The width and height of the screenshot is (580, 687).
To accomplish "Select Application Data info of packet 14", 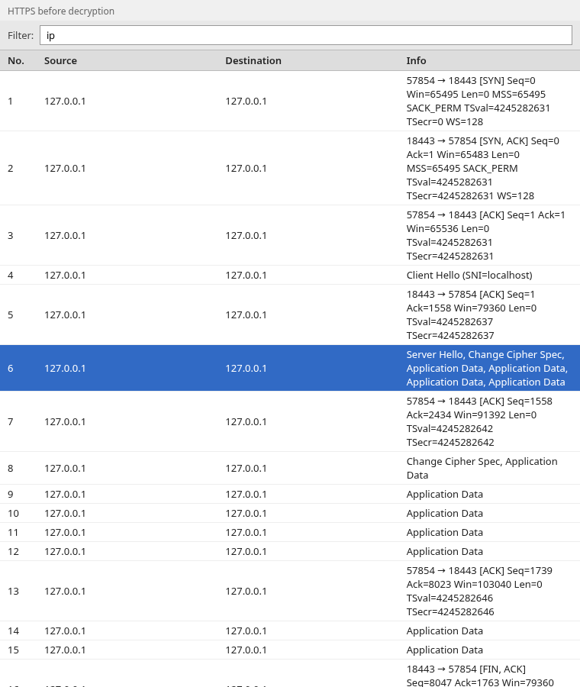I will pyautogui.click(x=445, y=631).
